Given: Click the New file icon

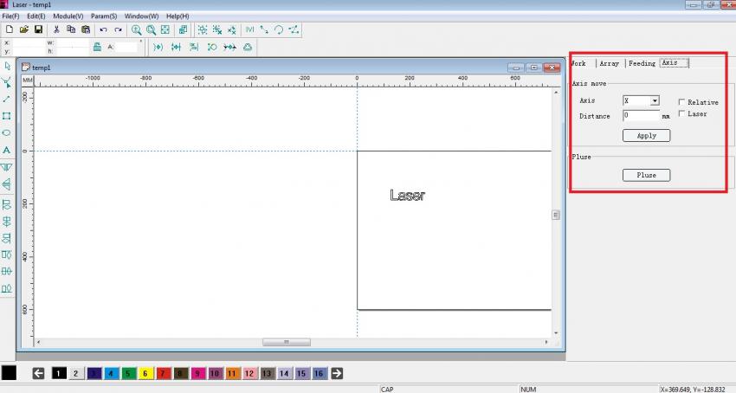Looking at the screenshot, I should 9,29.
